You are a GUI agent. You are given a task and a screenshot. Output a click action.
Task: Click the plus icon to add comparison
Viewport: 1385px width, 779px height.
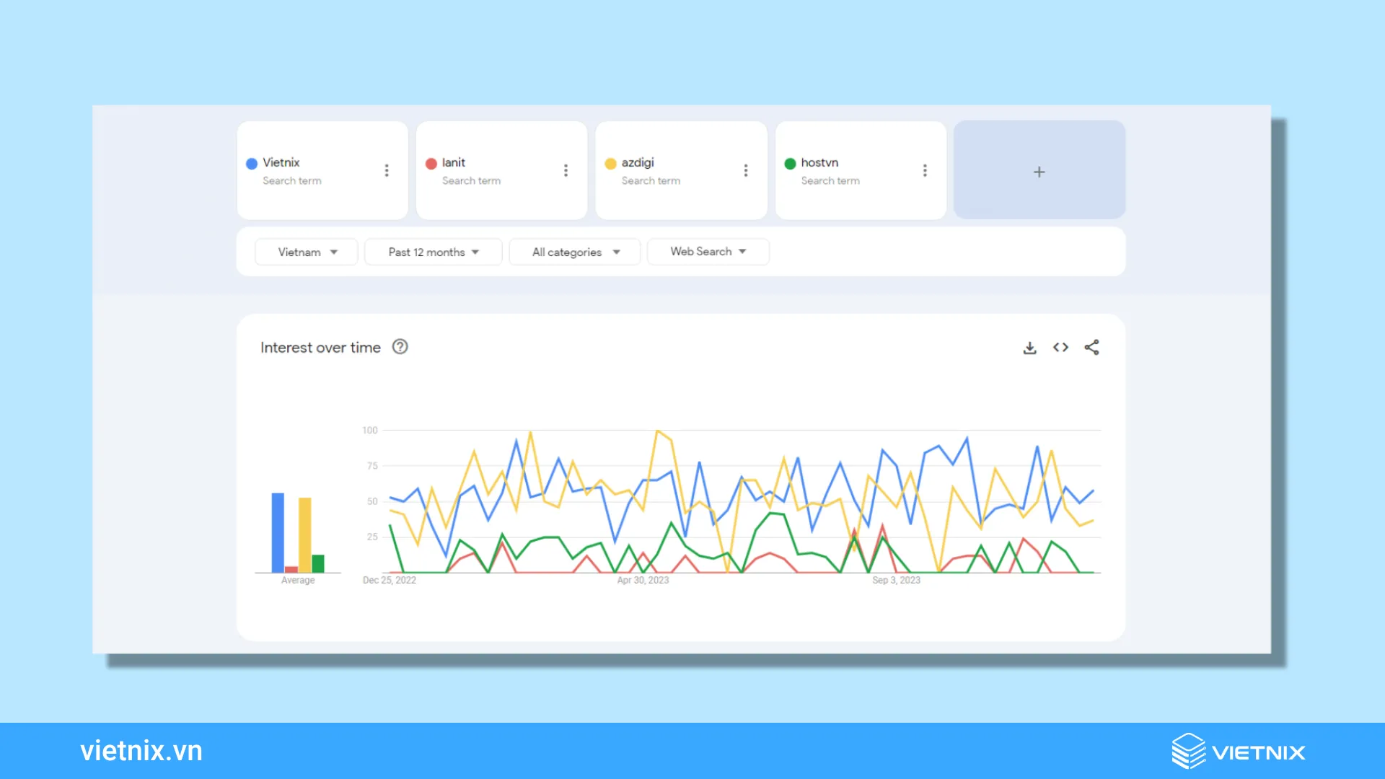pos(1039,172)
